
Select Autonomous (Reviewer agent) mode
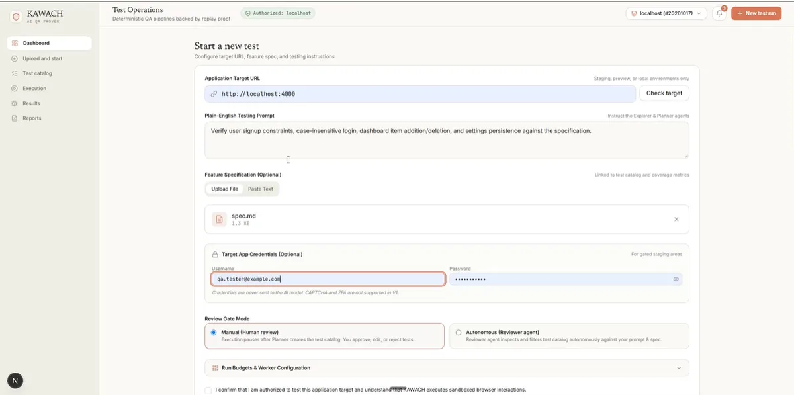point(569,336)
